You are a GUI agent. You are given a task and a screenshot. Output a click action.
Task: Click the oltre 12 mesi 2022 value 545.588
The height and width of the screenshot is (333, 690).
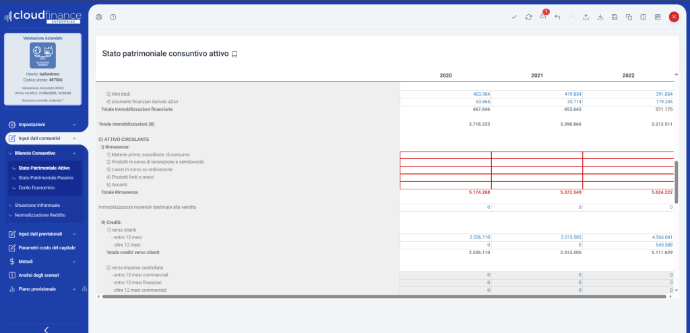(x=664, y=245)
